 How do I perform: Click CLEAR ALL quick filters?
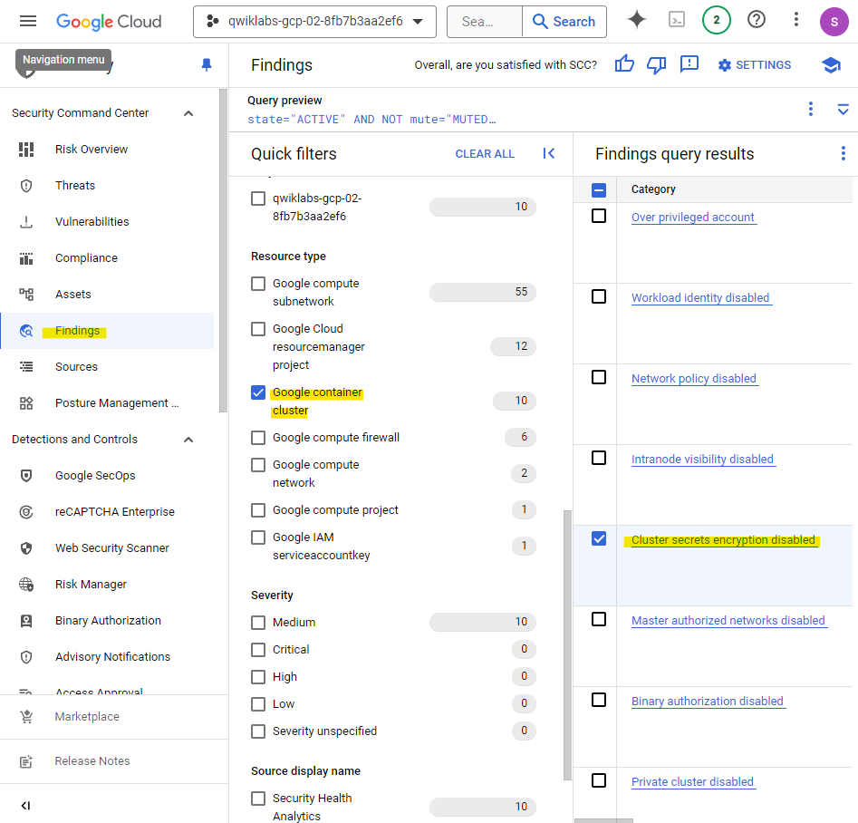click(485, 154)
